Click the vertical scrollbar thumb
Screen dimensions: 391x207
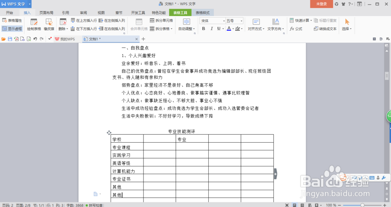387,76
